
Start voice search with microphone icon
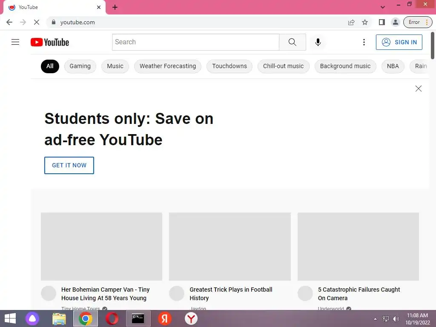click(x=318, y=42)
